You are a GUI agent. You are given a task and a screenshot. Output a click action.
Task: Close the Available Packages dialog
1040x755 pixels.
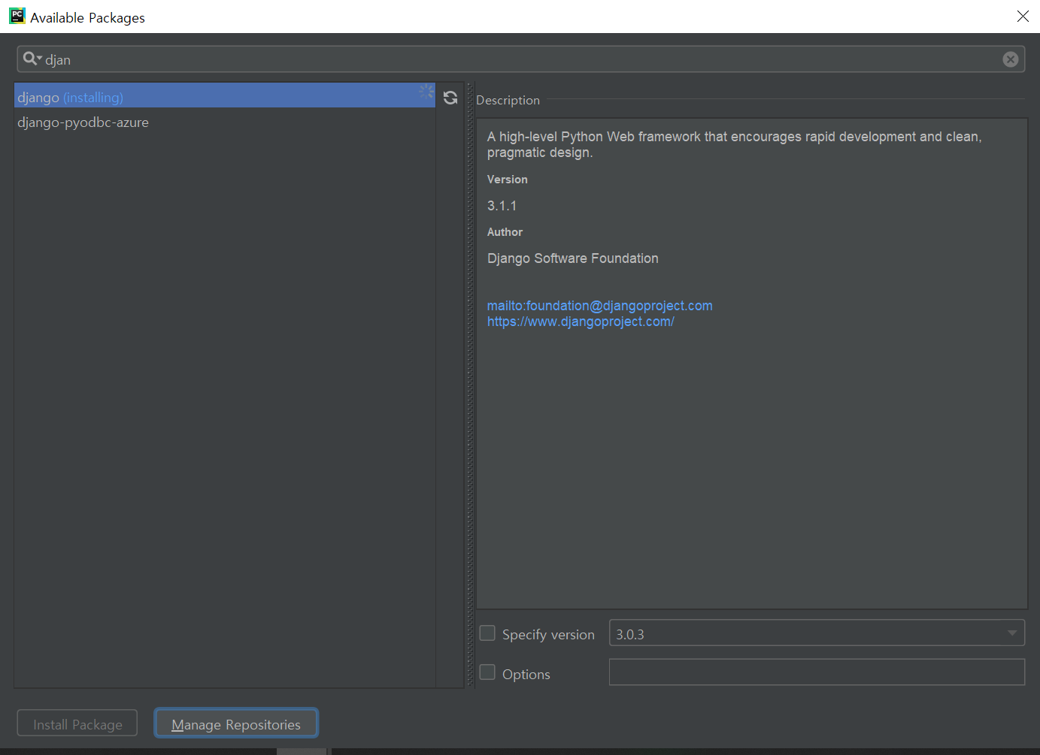[x=1023, y=17]
